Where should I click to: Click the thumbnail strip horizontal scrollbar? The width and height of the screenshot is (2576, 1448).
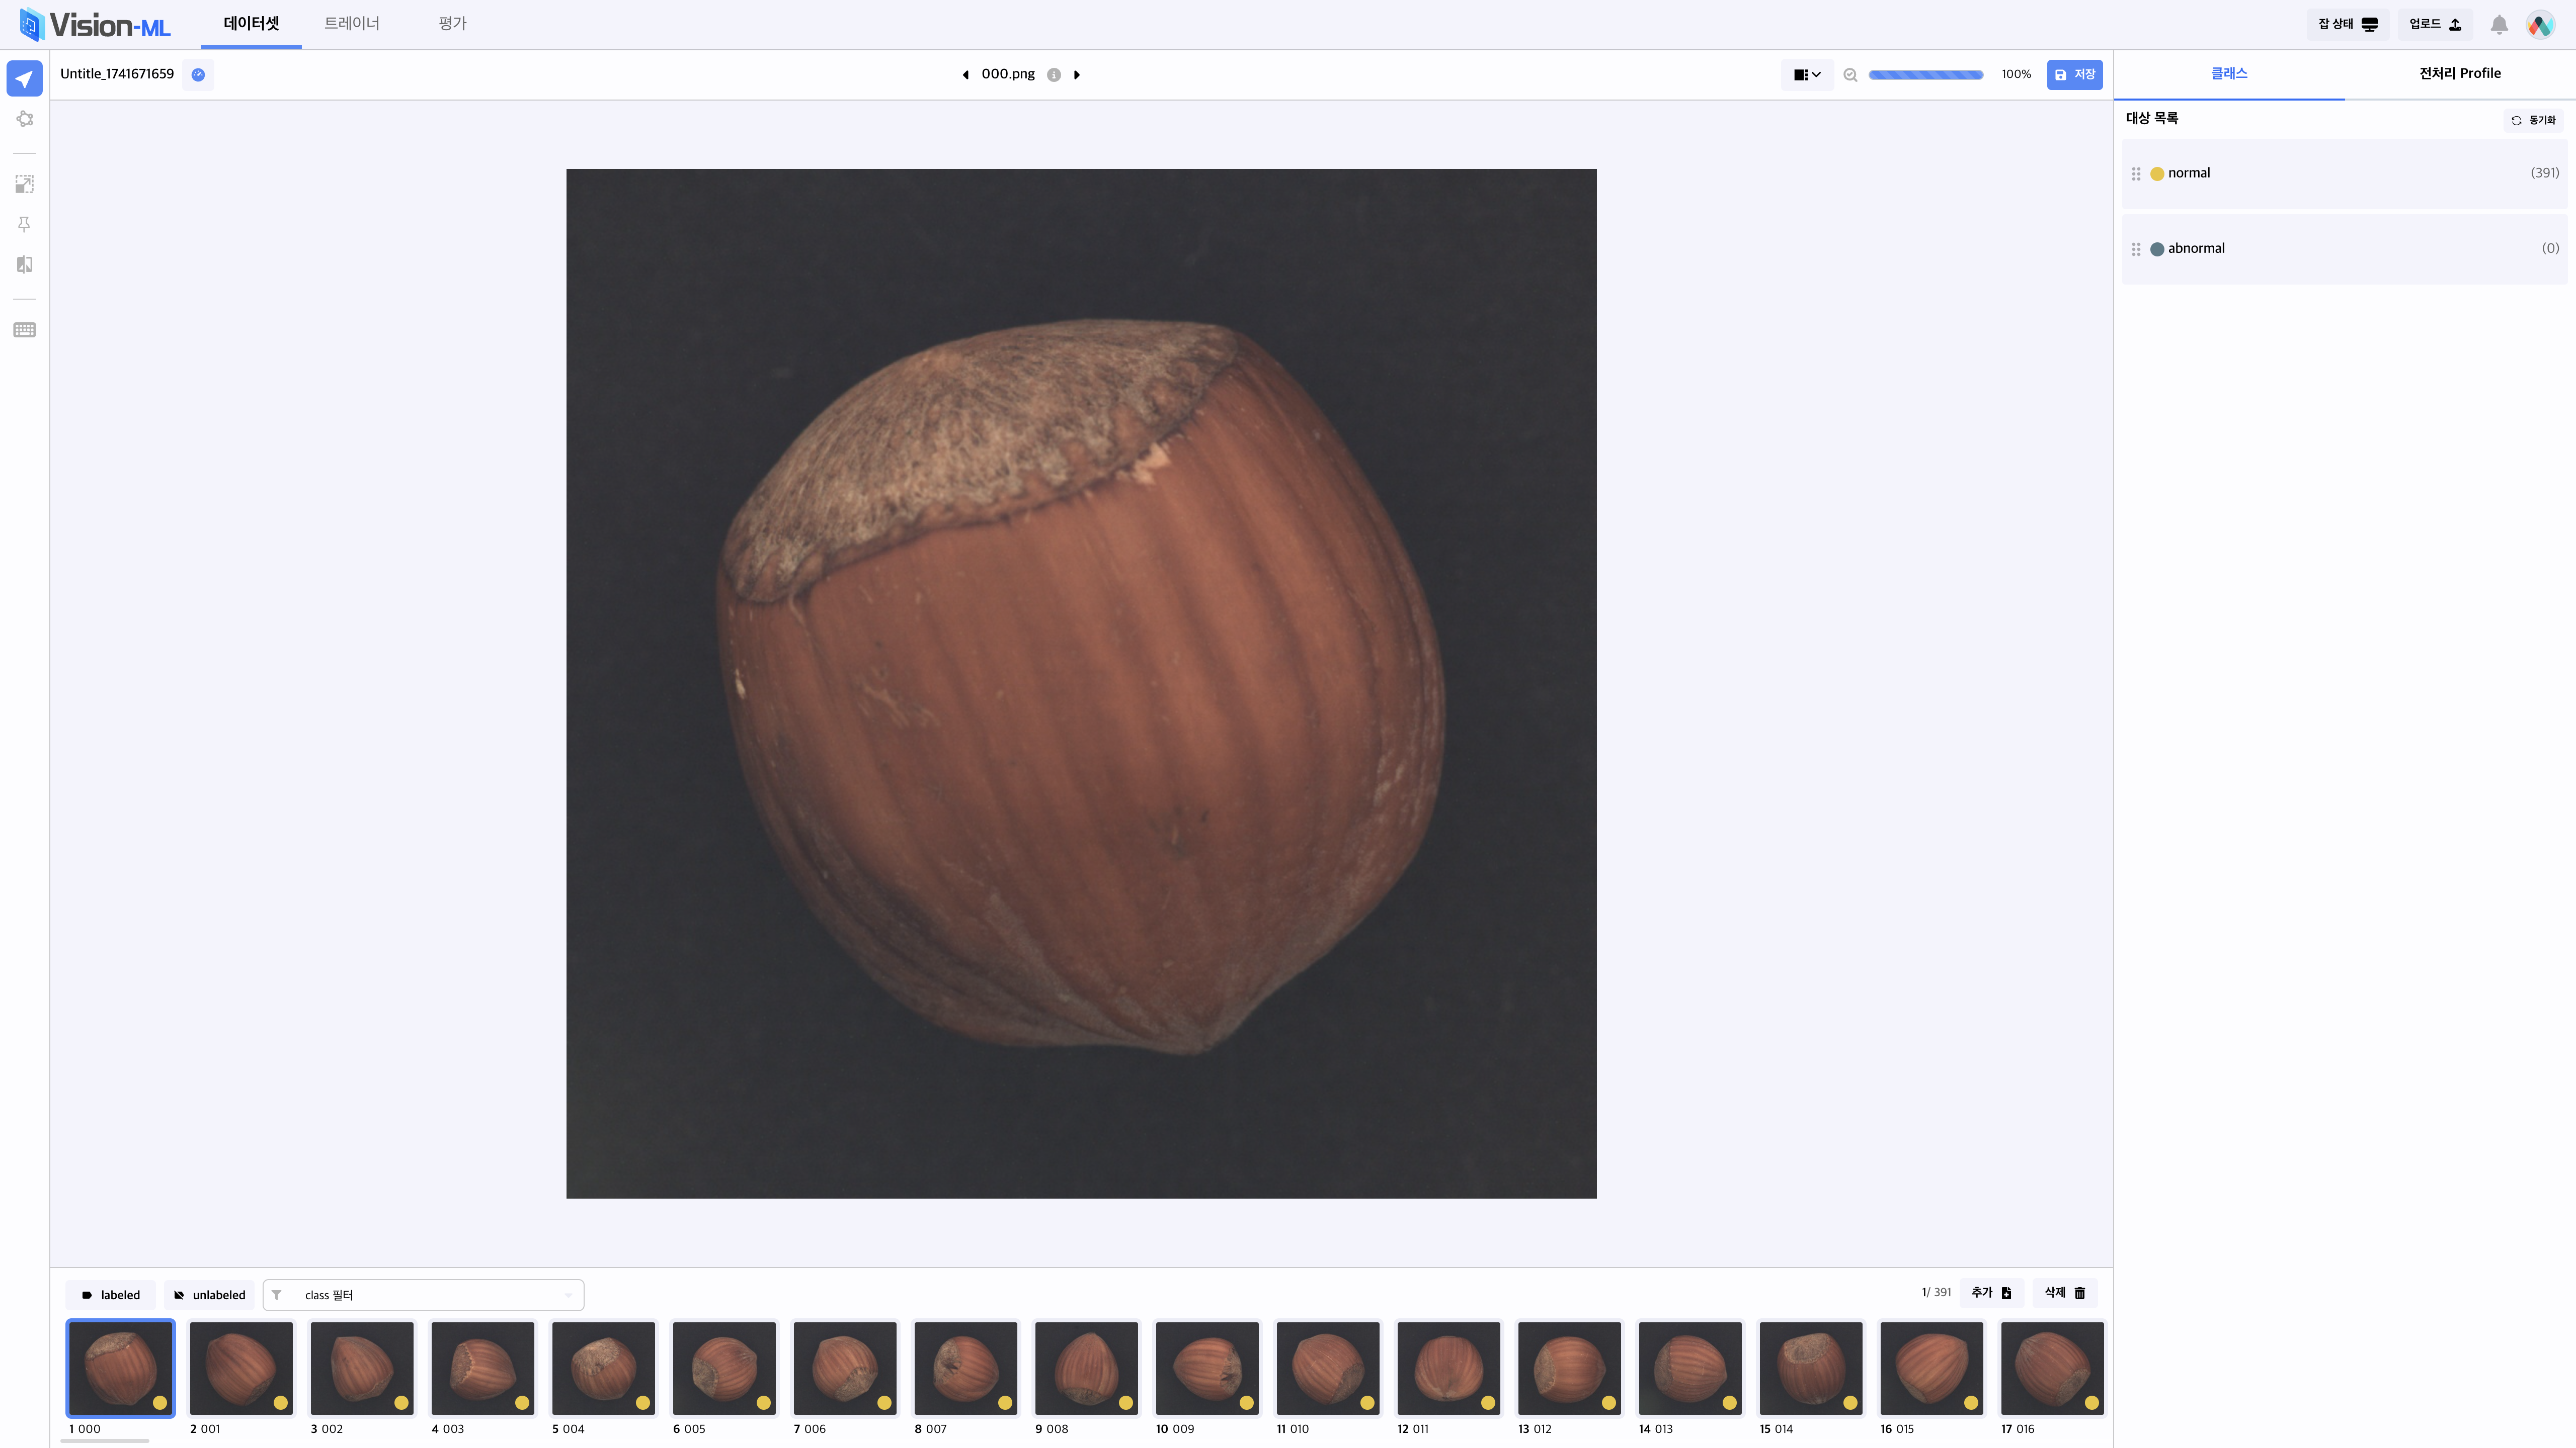(x=105, y=1441)
